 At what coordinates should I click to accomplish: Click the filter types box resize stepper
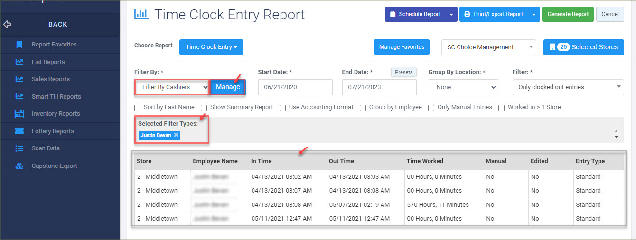pos(616,135)
